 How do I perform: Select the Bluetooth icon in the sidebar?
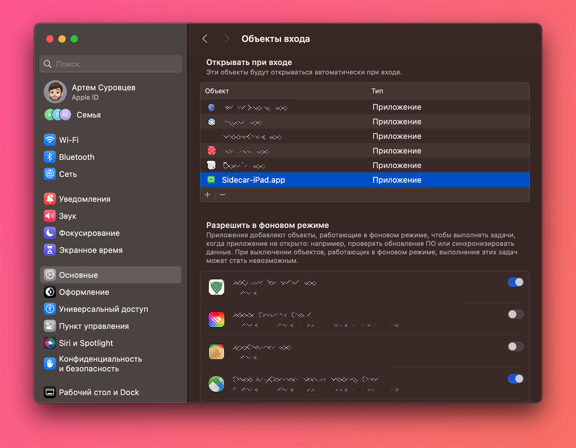tap(50, 157)
